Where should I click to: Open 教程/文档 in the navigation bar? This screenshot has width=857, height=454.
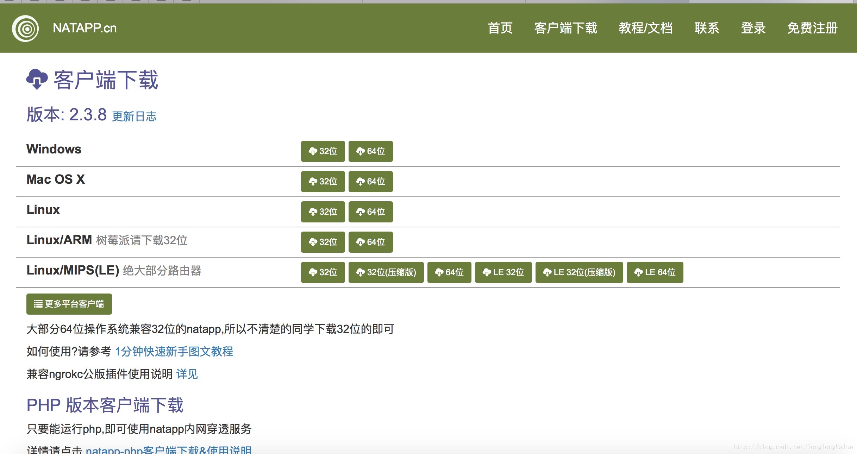(x=645, y=28)
